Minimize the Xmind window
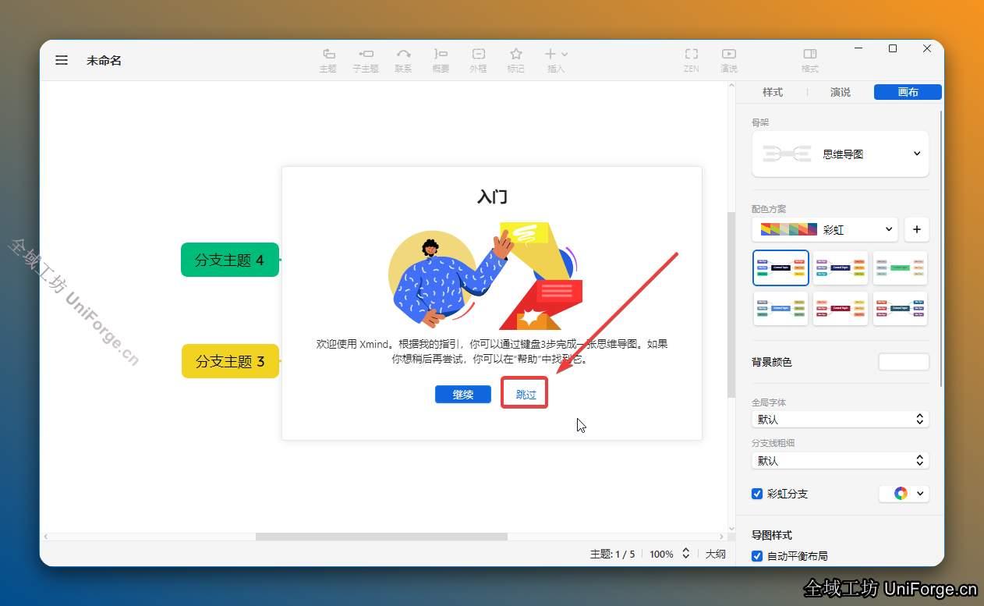 click(858, 48)
